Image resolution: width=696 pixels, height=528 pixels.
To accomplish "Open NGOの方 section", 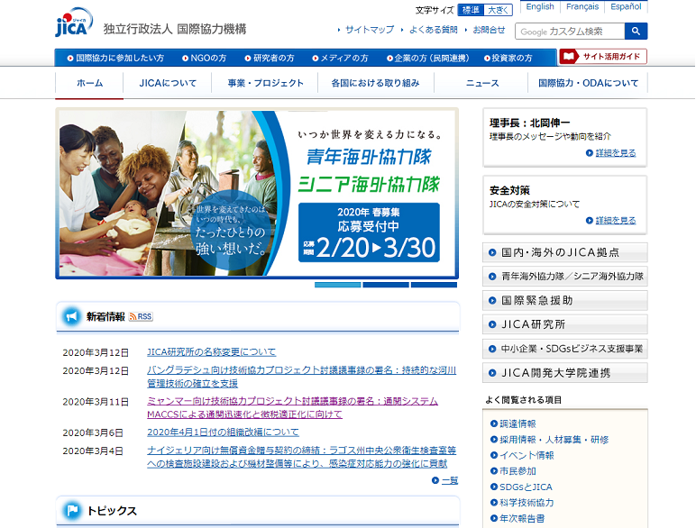I will pyautogui.click(x=204, y=59).
